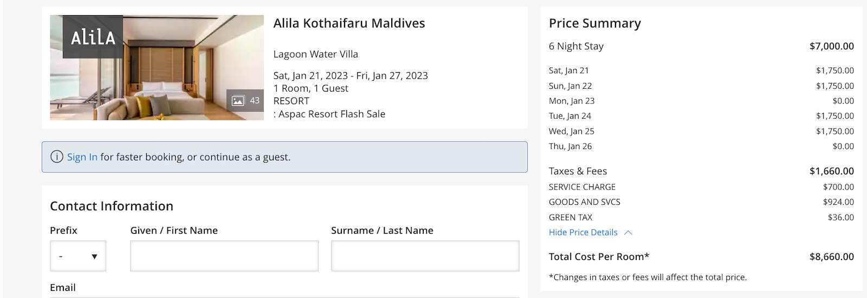The image size is (867, 298).
Task: Focus the Given / First Name field
Action: (x=224, y=256)
